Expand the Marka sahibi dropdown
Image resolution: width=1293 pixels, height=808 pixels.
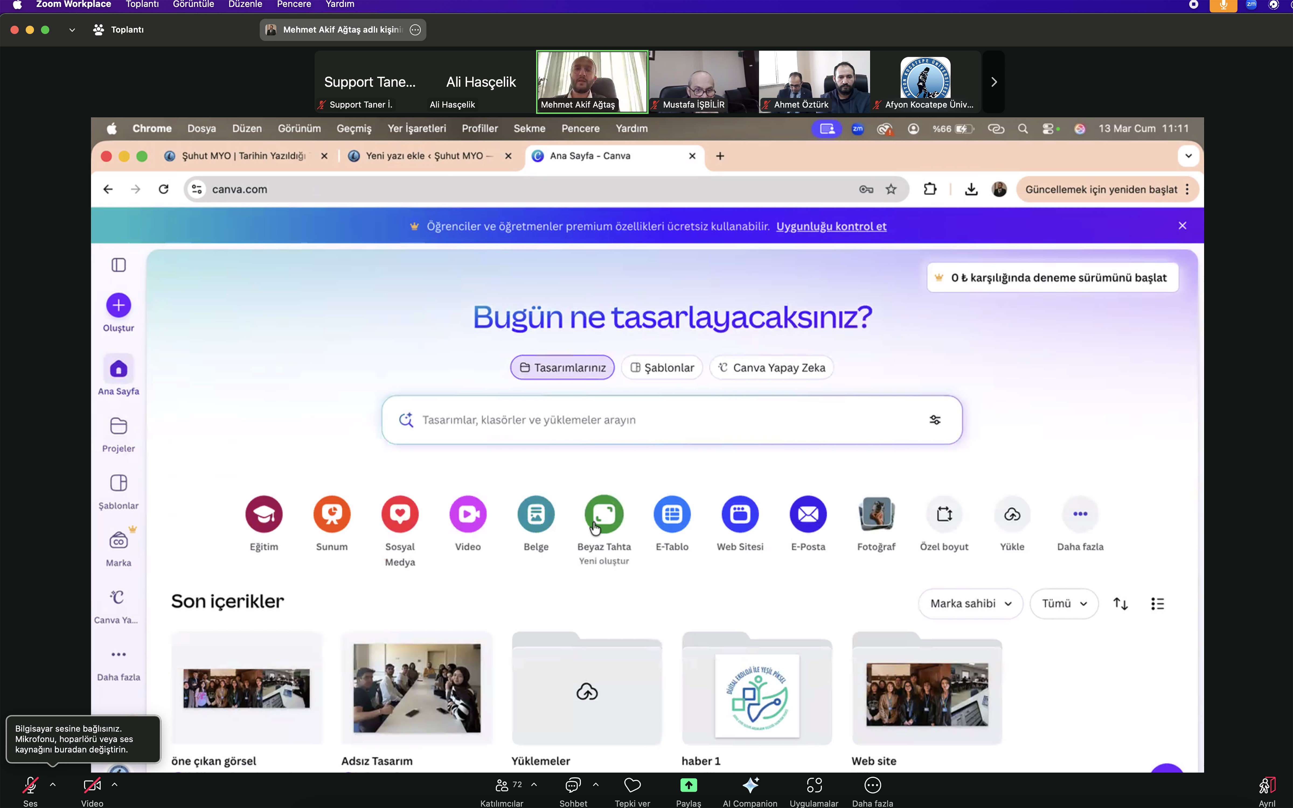[x=970, y=603]
